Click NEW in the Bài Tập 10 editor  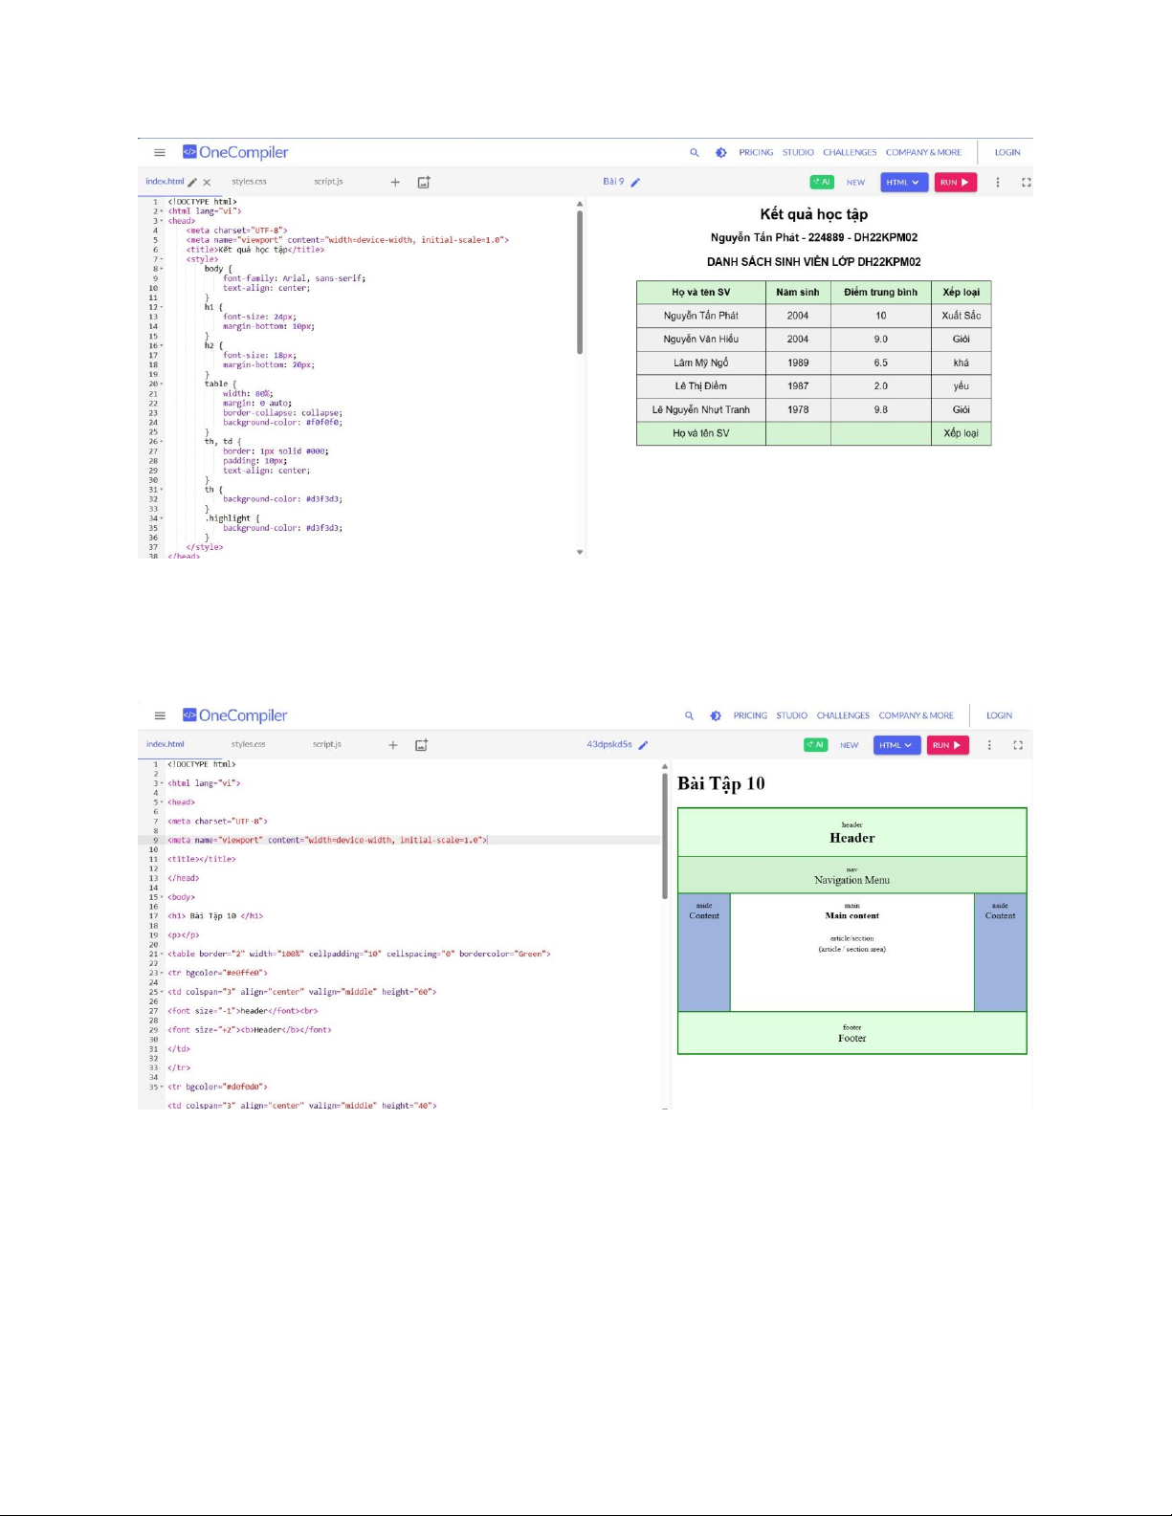tap(850, 745)
